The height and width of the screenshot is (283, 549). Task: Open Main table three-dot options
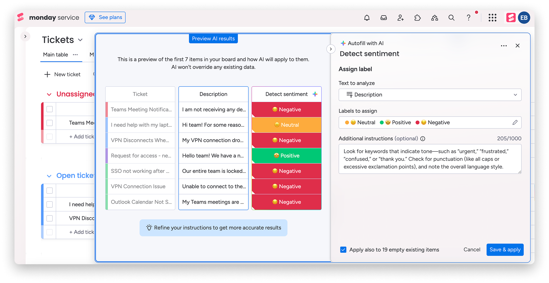tap(75, 55)
